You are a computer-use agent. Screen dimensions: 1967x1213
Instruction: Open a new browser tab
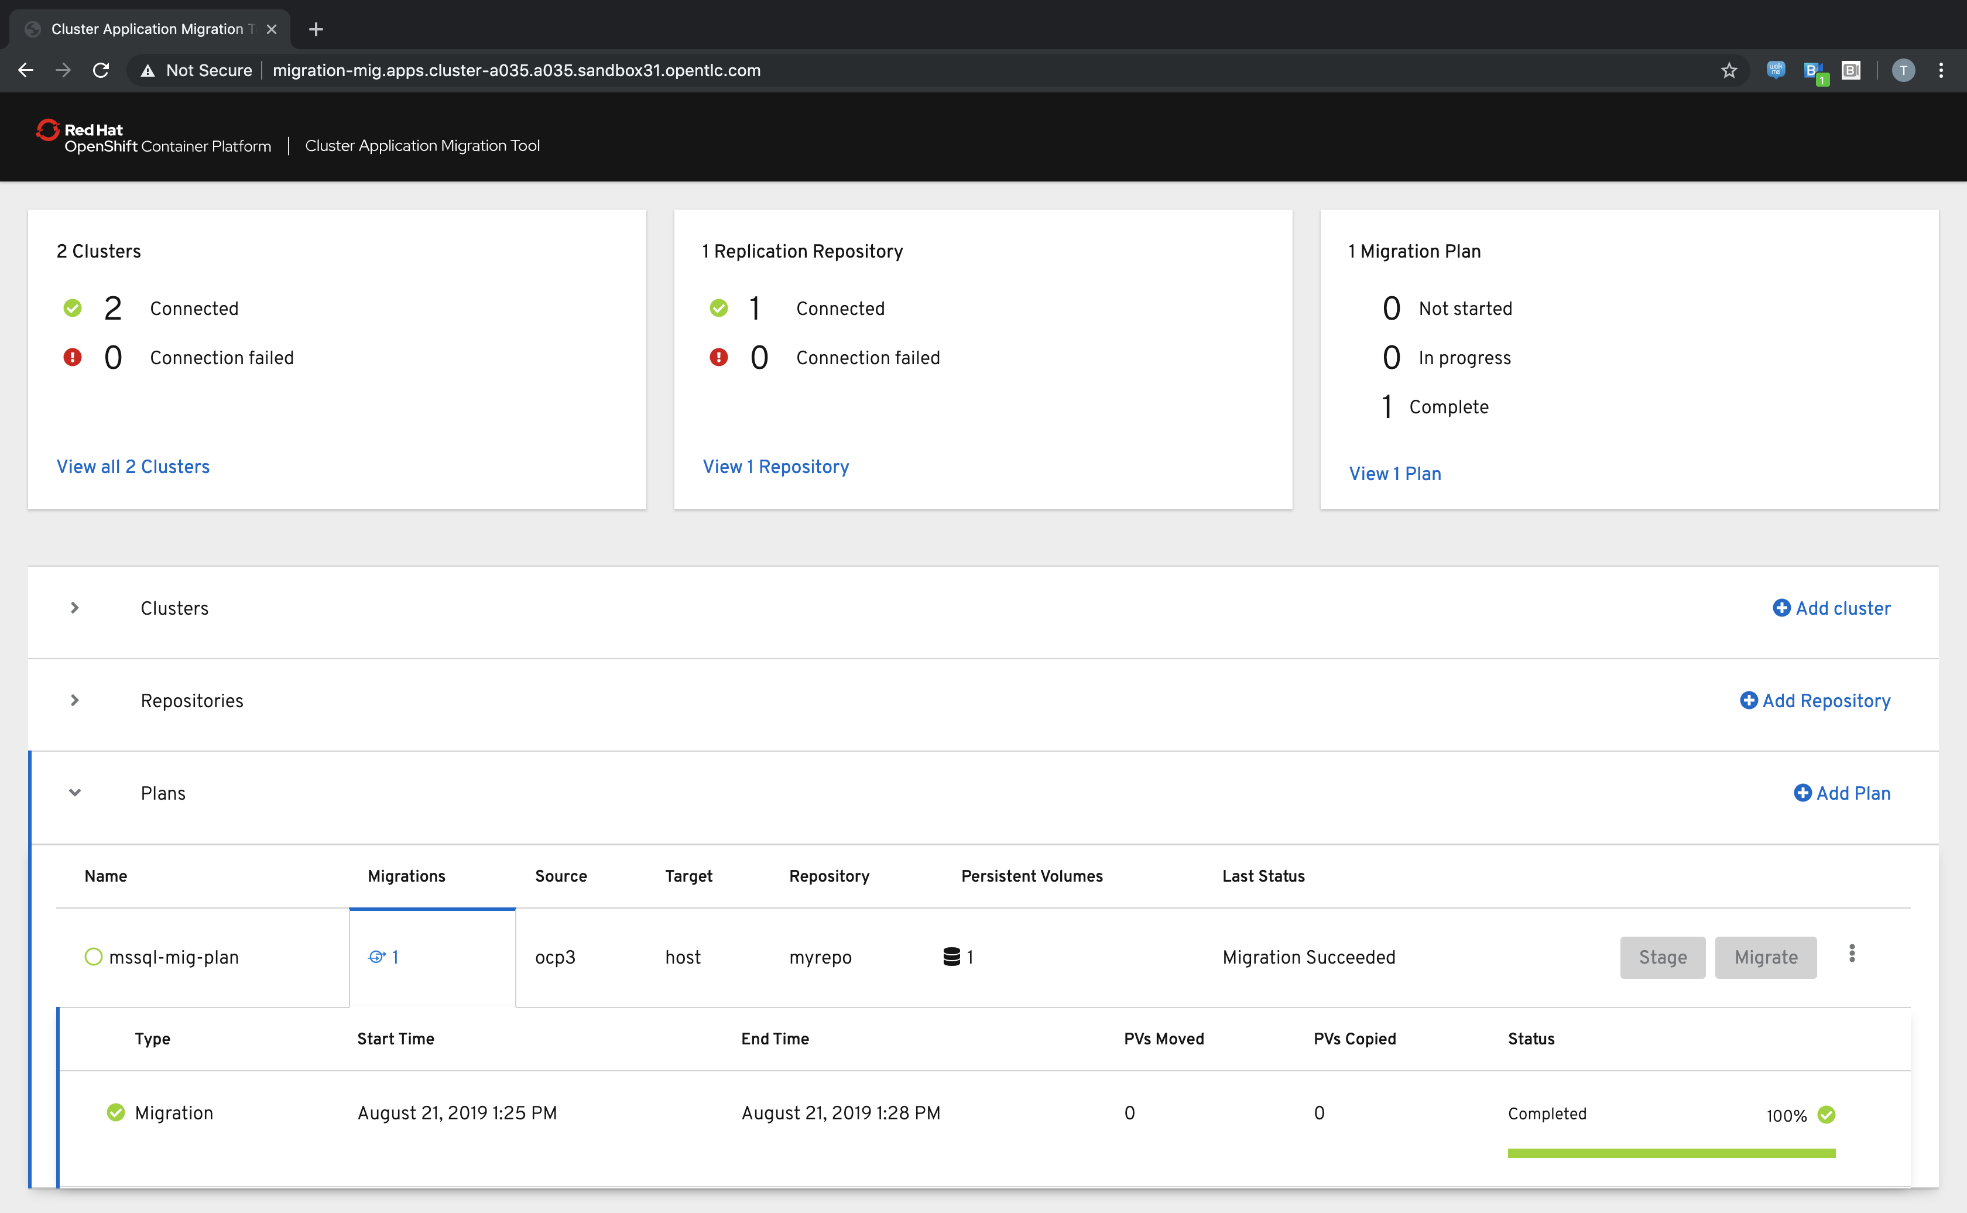coord(316,30)
